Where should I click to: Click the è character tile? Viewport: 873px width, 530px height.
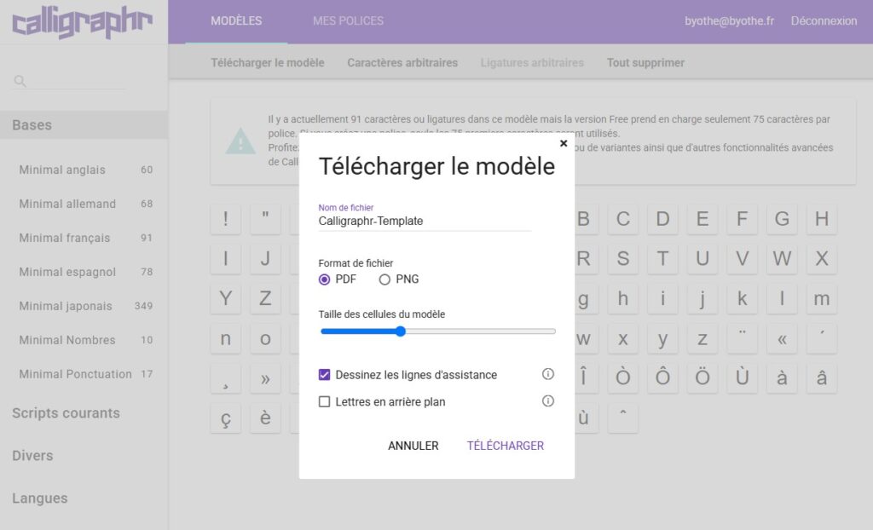(265, 418)
